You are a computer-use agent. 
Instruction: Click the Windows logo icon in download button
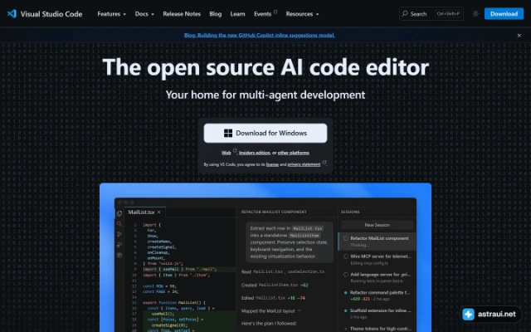click(x=228, y=133)
